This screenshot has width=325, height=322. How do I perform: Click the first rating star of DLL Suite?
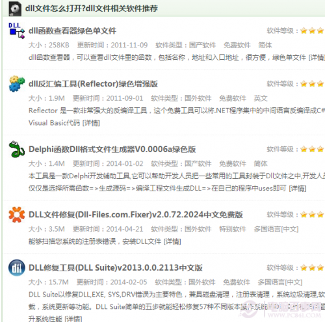304,268
